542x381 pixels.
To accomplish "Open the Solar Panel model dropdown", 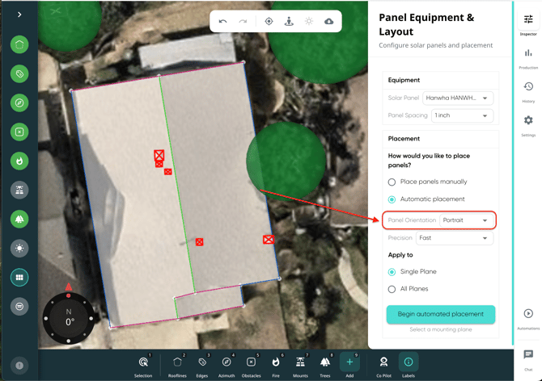I will click(458, 98).
